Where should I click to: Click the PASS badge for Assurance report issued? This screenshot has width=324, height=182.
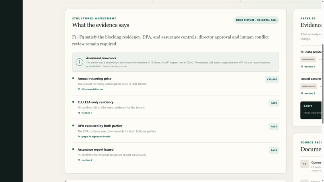(274, 150)
